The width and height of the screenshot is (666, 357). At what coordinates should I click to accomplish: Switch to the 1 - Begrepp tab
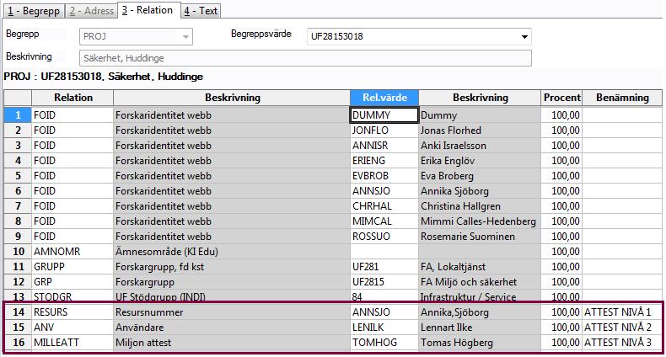click(34, 11)
